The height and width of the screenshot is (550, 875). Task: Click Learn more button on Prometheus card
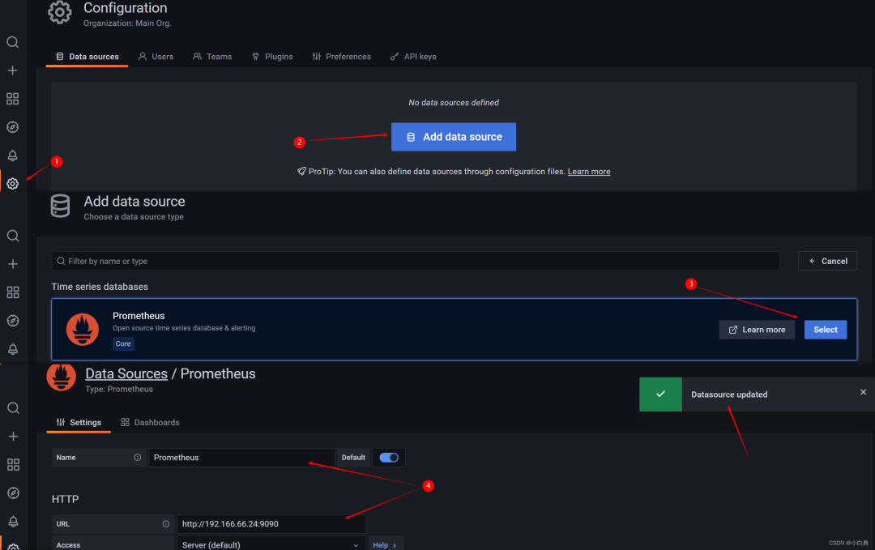[x=757, y=330]
